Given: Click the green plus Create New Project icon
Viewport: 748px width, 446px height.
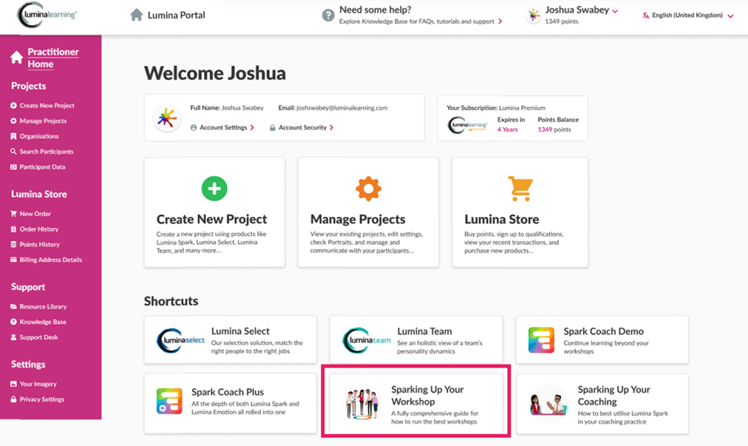Looking at the screenshot, I should [214, 189].
